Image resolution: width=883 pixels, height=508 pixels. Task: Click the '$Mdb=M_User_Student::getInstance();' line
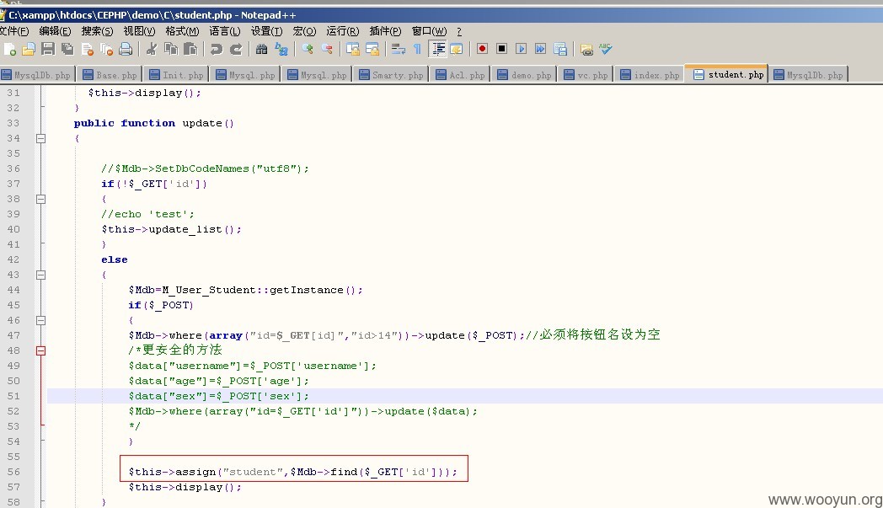245,290
